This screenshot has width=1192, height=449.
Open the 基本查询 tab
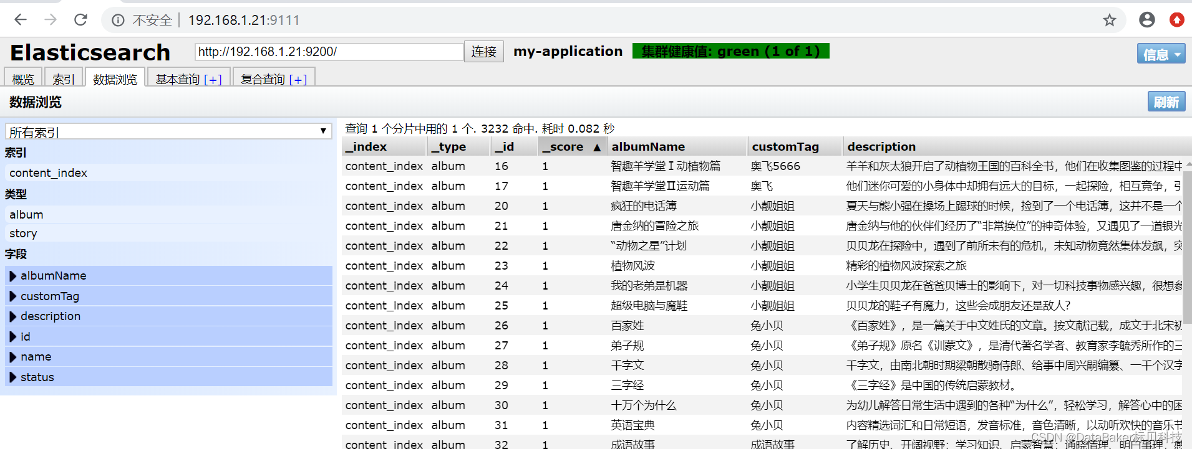178,79
